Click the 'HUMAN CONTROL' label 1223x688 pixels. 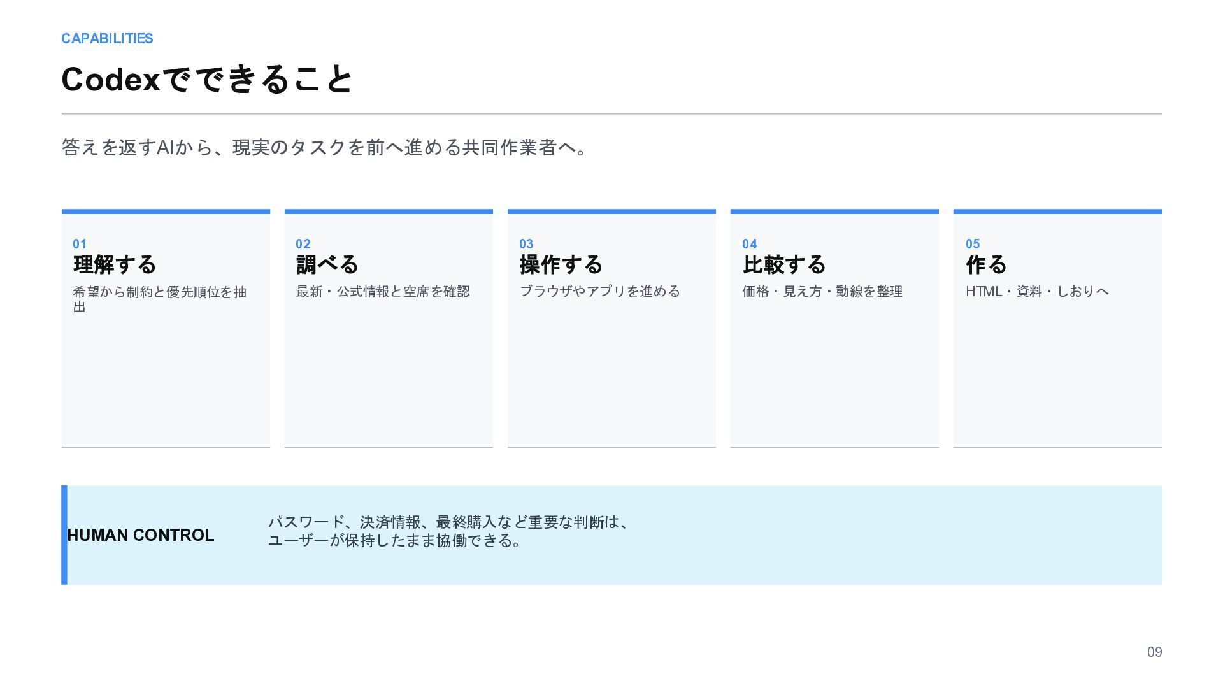coord(141,535)
